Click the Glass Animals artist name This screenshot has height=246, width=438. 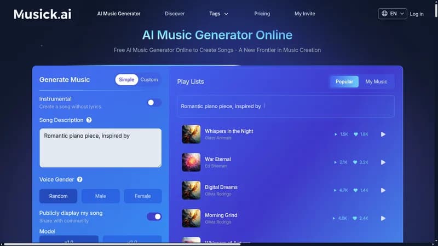point(218,138)
